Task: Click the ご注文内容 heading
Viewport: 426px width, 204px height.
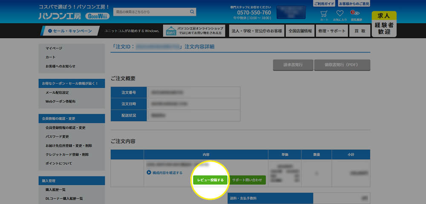Action: [123, 141]
